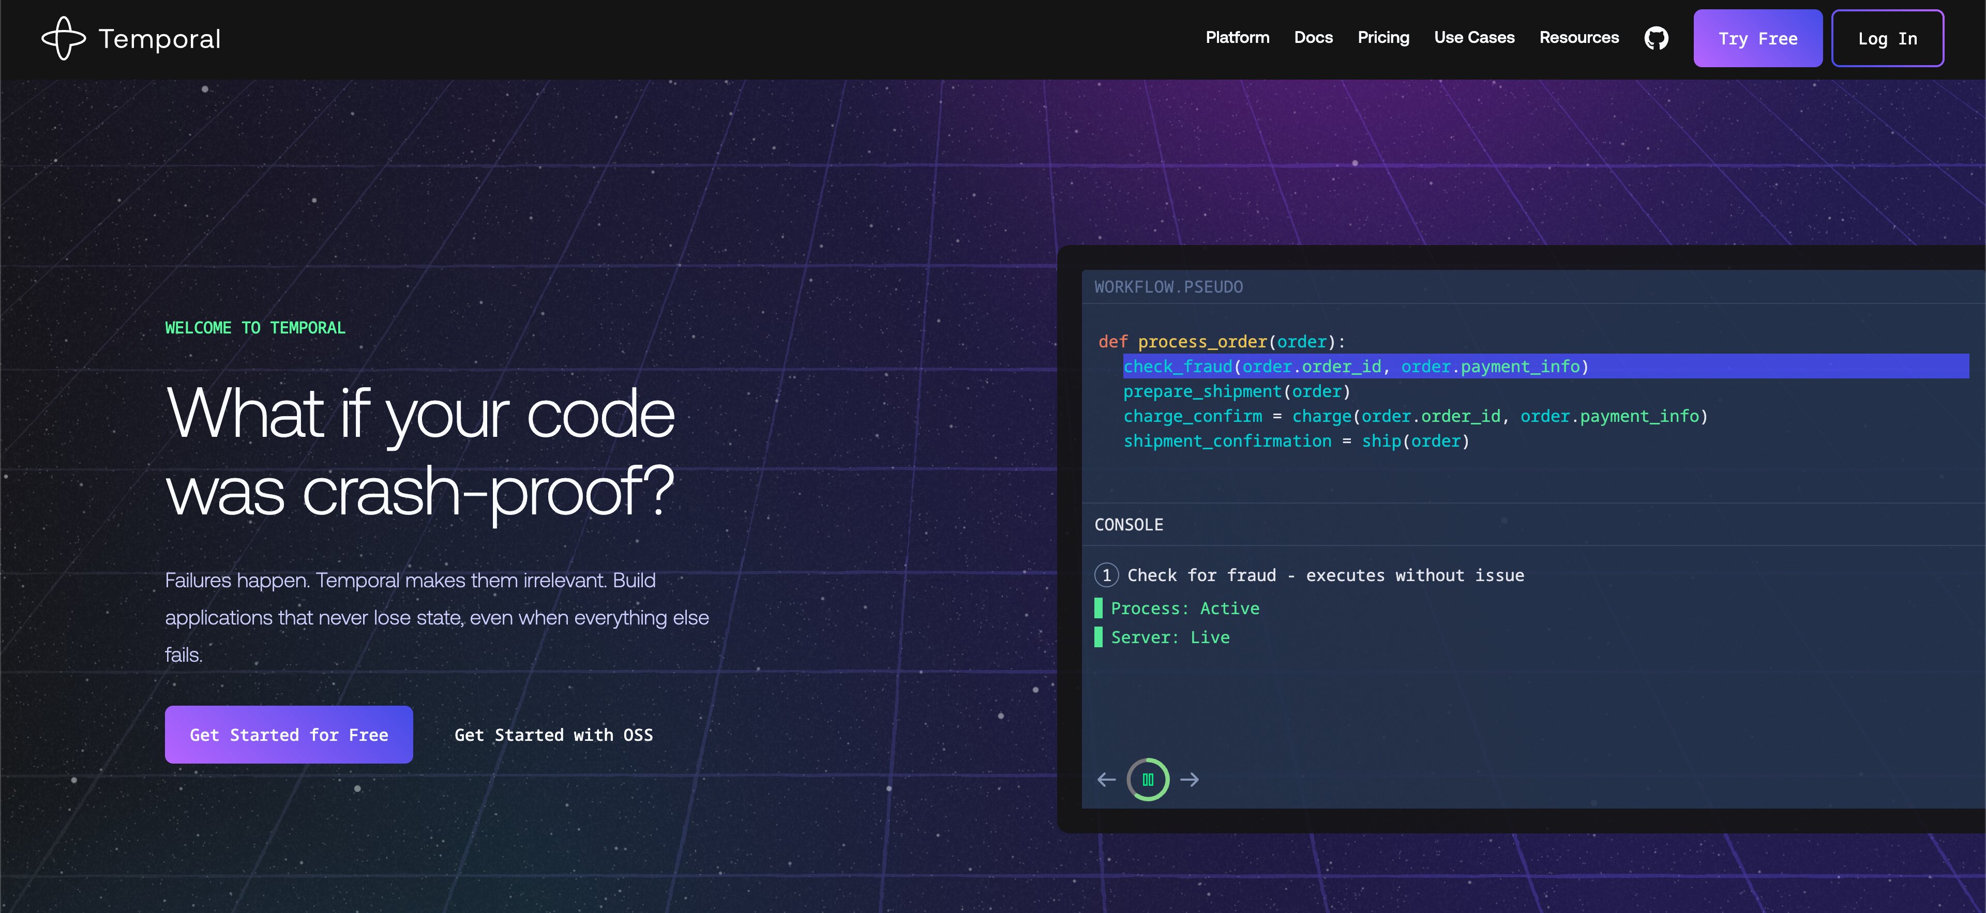Click the Try Free button
The height and width of the screenshot is (913, 1986).
point(1757,39)
